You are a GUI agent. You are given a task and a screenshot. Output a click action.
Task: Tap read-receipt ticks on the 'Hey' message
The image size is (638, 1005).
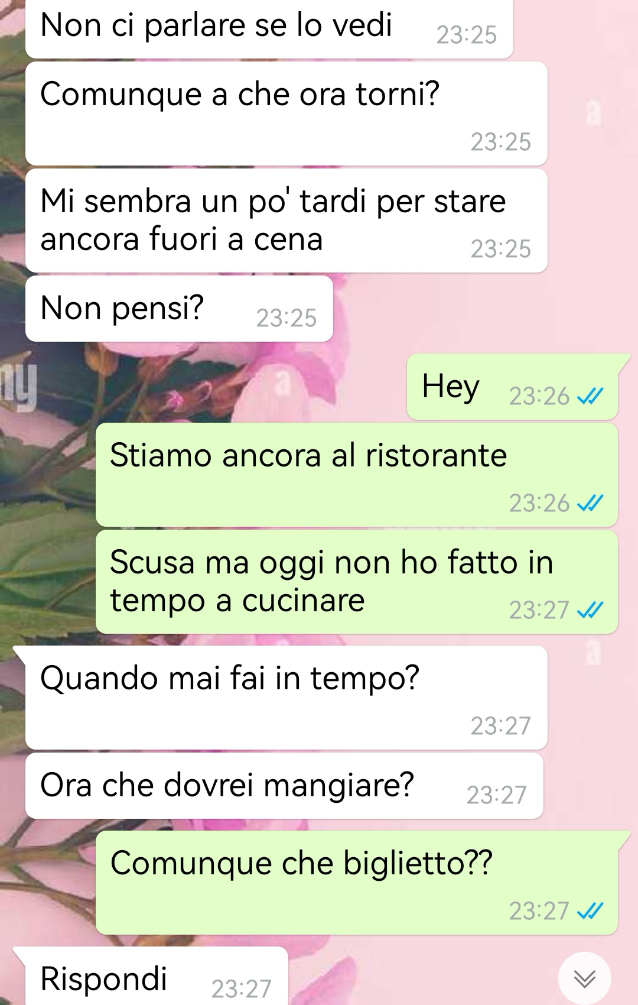(x=590, y=396)
